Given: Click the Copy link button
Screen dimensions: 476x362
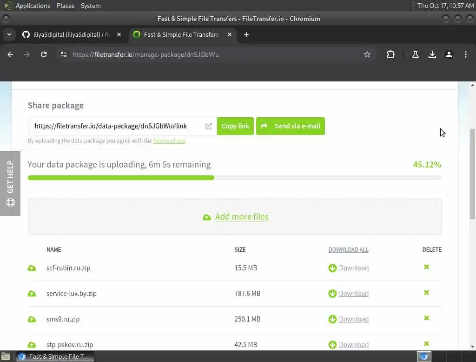Looking at the screenshot, I should [x=235, y=126].
